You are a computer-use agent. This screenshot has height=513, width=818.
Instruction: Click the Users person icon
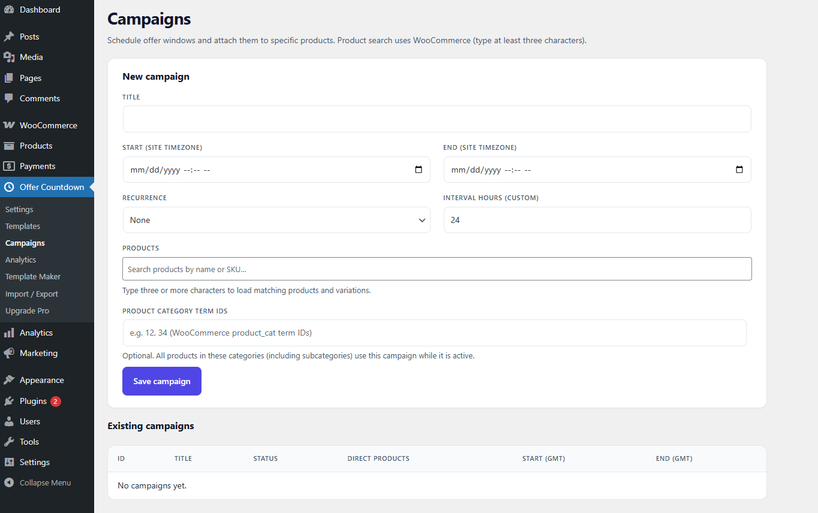pyautogui.click(x=9, y=421)
